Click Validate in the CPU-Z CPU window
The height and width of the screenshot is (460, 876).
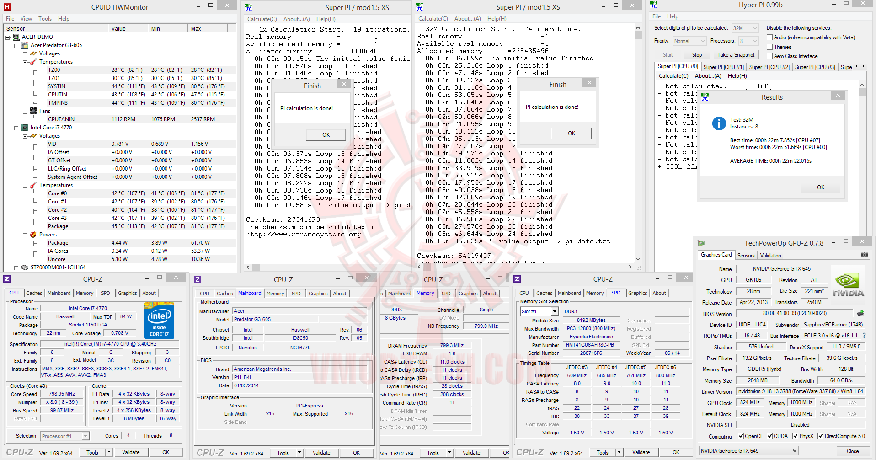[x=131, y=452]
